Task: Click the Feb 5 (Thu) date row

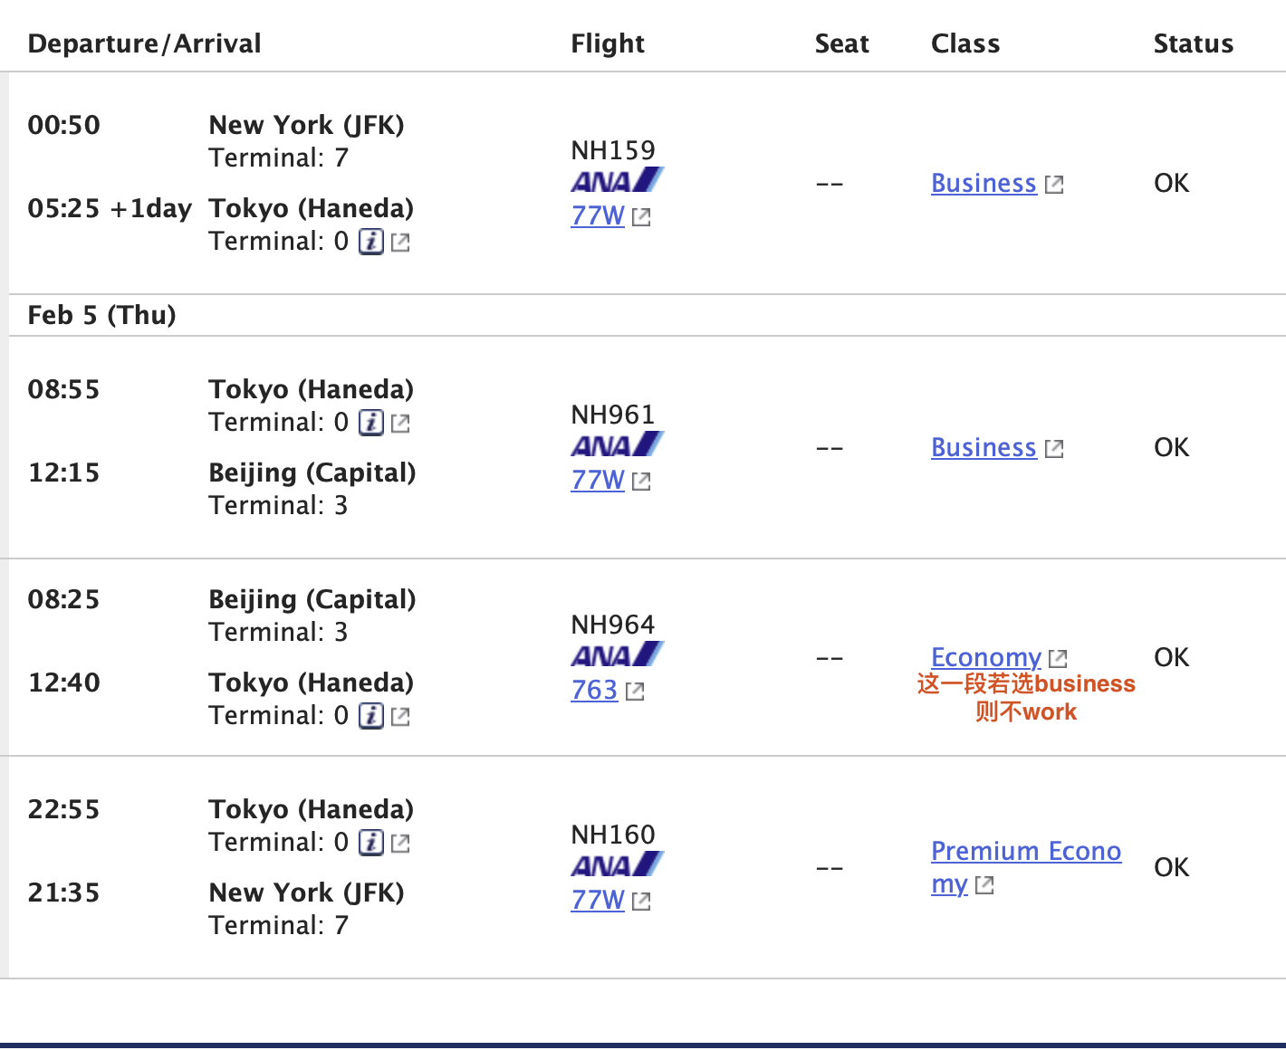Action: (102, 315)
